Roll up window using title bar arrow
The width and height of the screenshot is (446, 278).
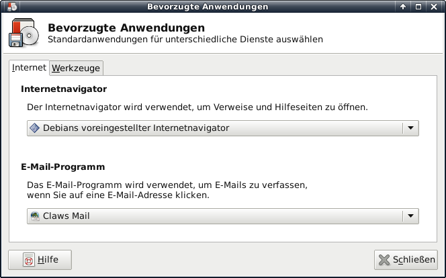403,7
